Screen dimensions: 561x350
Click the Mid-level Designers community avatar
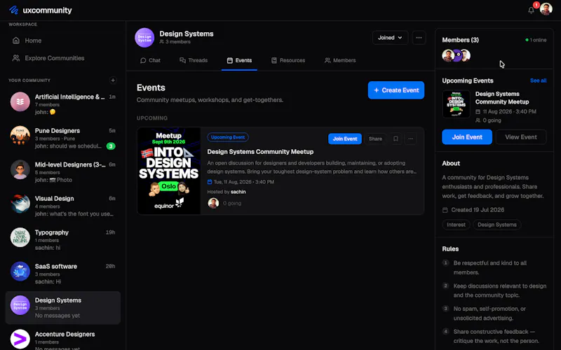20,169
